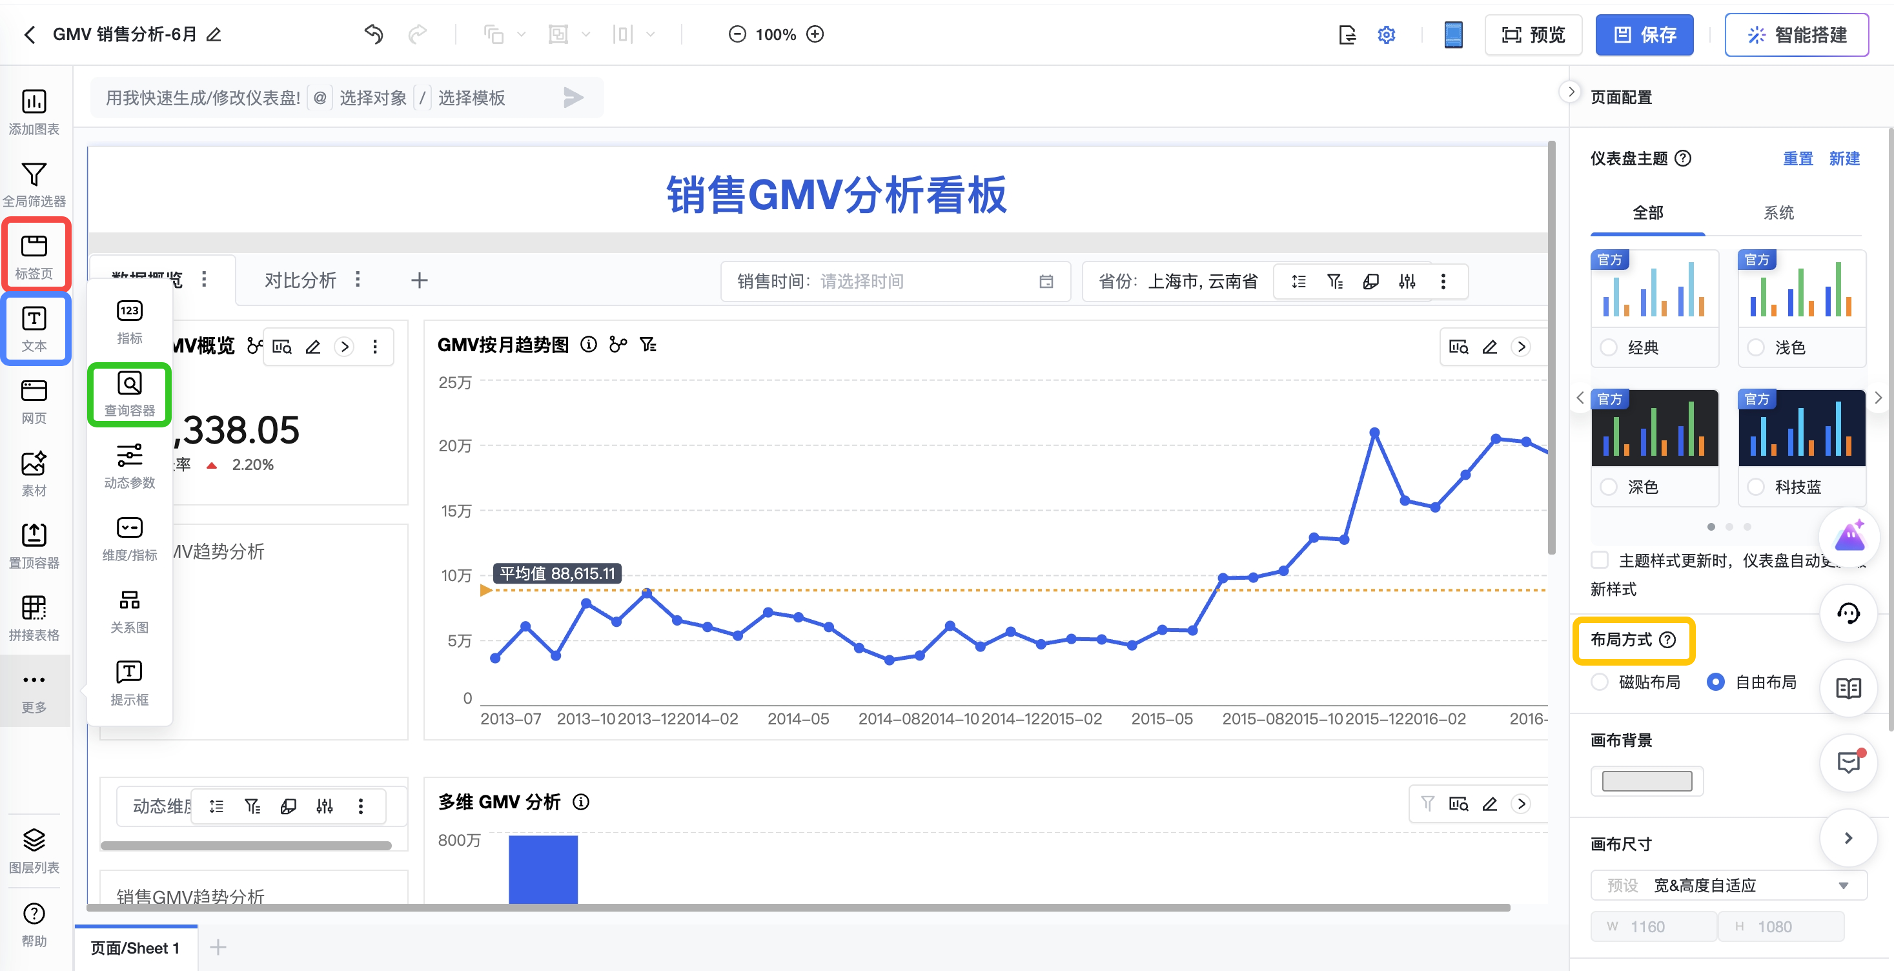Image resolution: width=1894 pixels, height=971 pixels.
Task: Click the undo arrow in toolbar
Action: point(374,35)
